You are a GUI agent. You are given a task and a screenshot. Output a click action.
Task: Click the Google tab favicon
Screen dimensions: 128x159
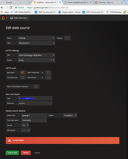tap(4, 2)
